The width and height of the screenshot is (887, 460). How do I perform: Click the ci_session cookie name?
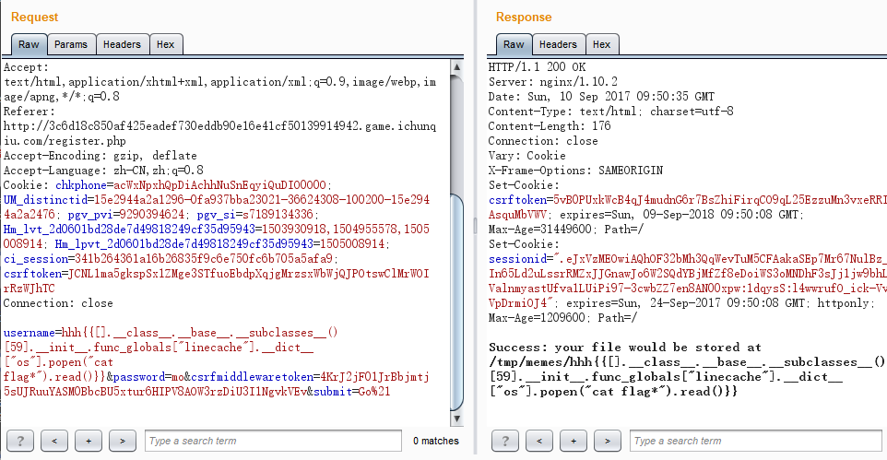pyautogui.click(x=36, y=259)
